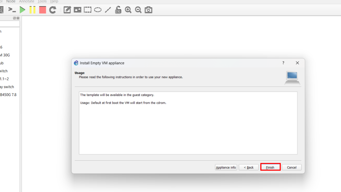Add a note with the edit icon
341x192 pixels.
tap(67, 10)
